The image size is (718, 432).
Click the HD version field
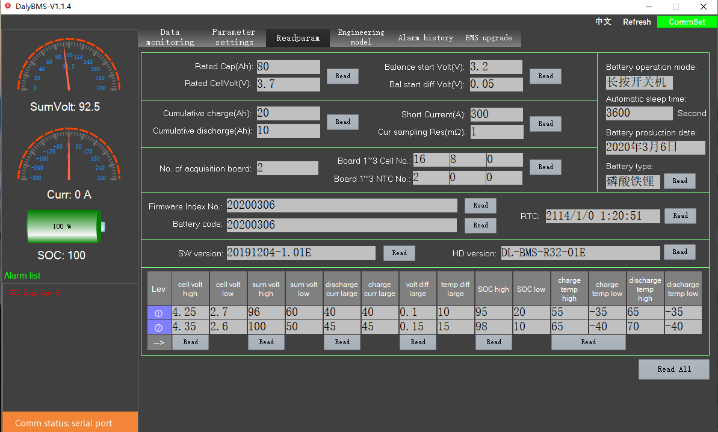click(581, 253)
